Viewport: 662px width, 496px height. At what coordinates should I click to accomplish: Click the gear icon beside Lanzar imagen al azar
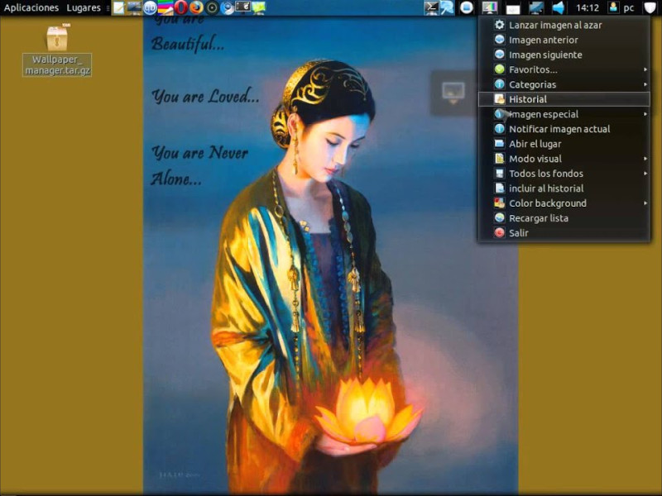[500, 25]
